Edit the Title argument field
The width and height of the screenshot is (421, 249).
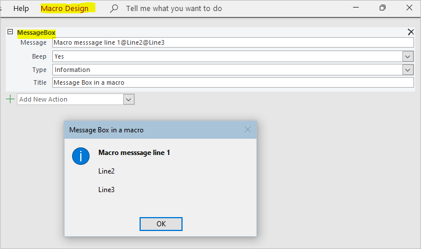point(233,82)
